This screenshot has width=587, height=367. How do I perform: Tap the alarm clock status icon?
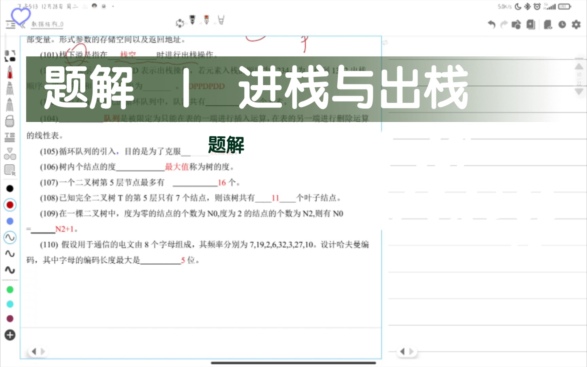pos(537,6)
